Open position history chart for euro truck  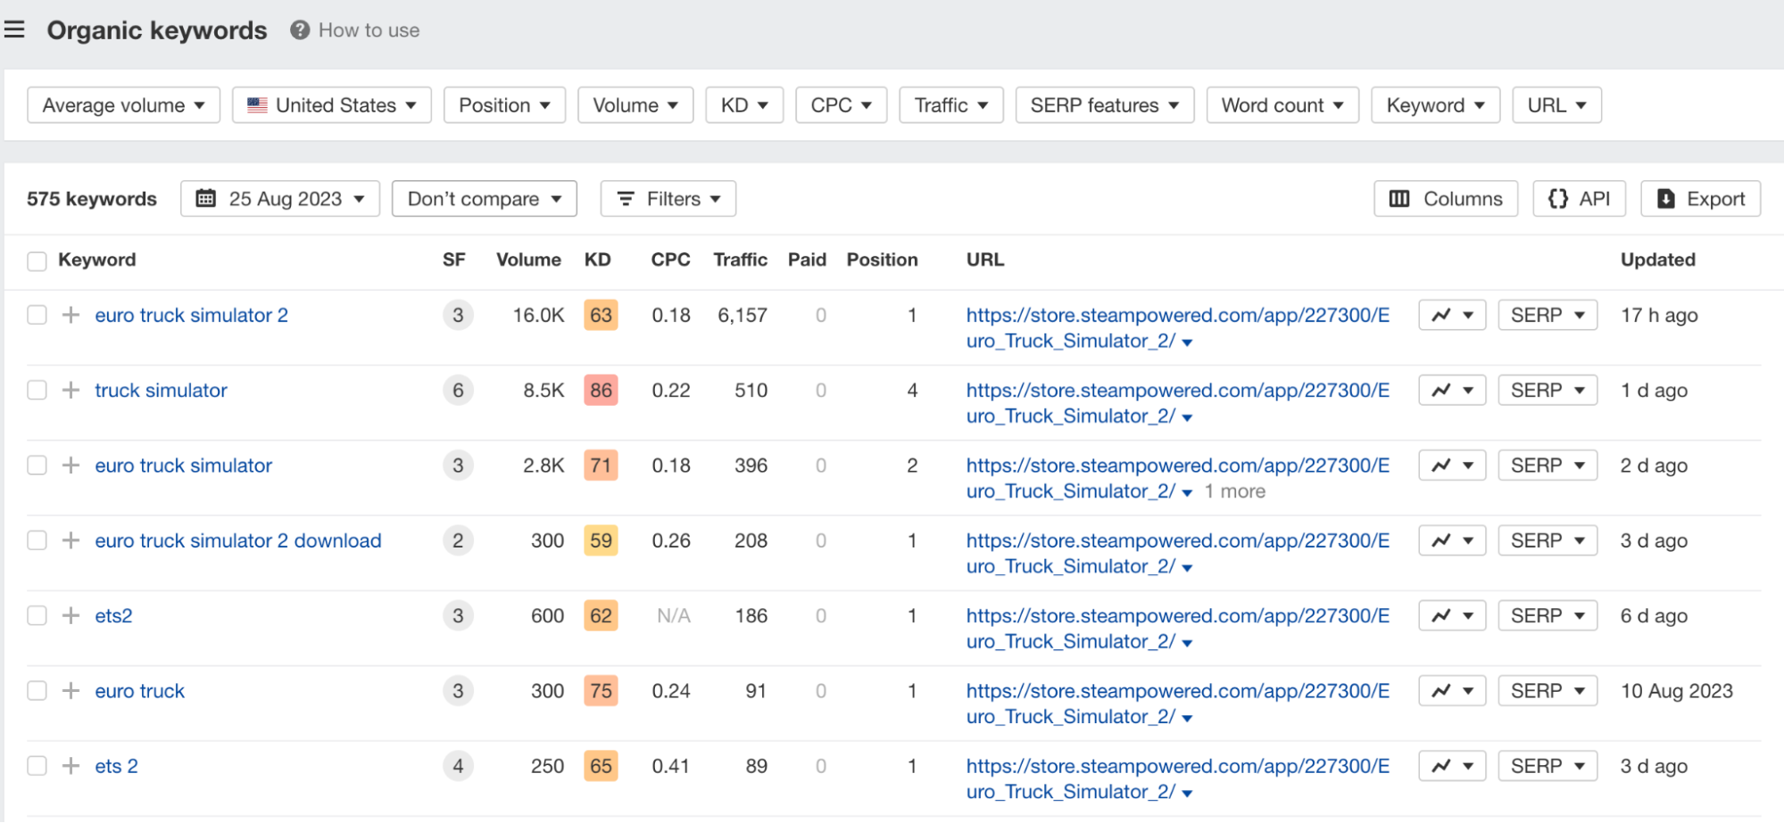(1452, 691)
